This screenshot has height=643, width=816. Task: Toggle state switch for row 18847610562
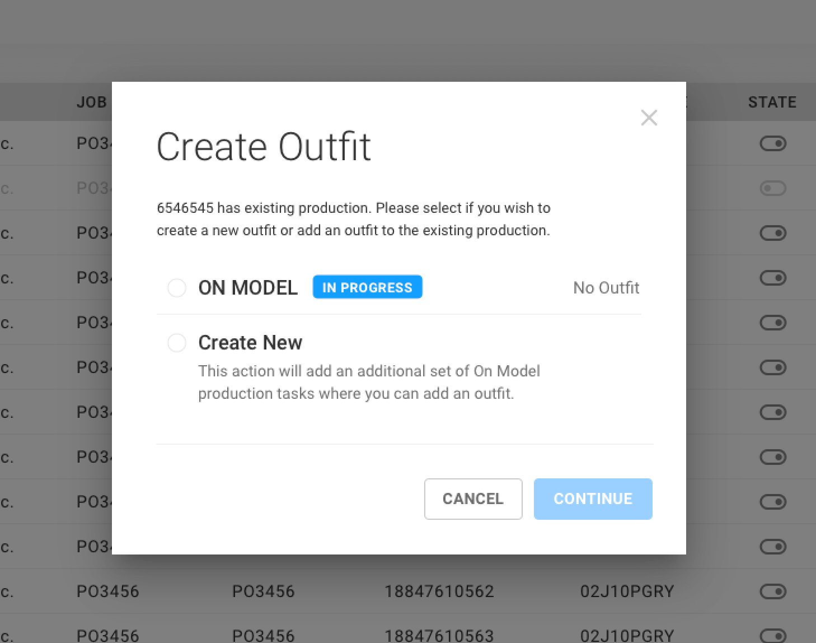tap(773, 592)
